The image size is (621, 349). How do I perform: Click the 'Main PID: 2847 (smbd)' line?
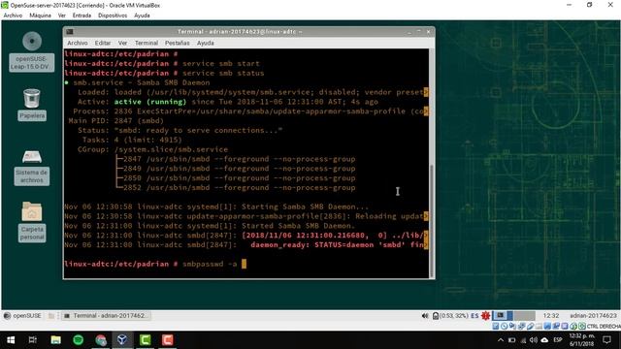[x=115, y=120]
